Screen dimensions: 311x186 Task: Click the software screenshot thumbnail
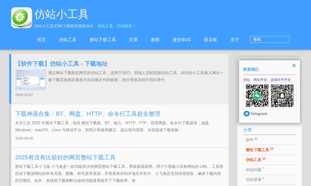coord(30,80)
